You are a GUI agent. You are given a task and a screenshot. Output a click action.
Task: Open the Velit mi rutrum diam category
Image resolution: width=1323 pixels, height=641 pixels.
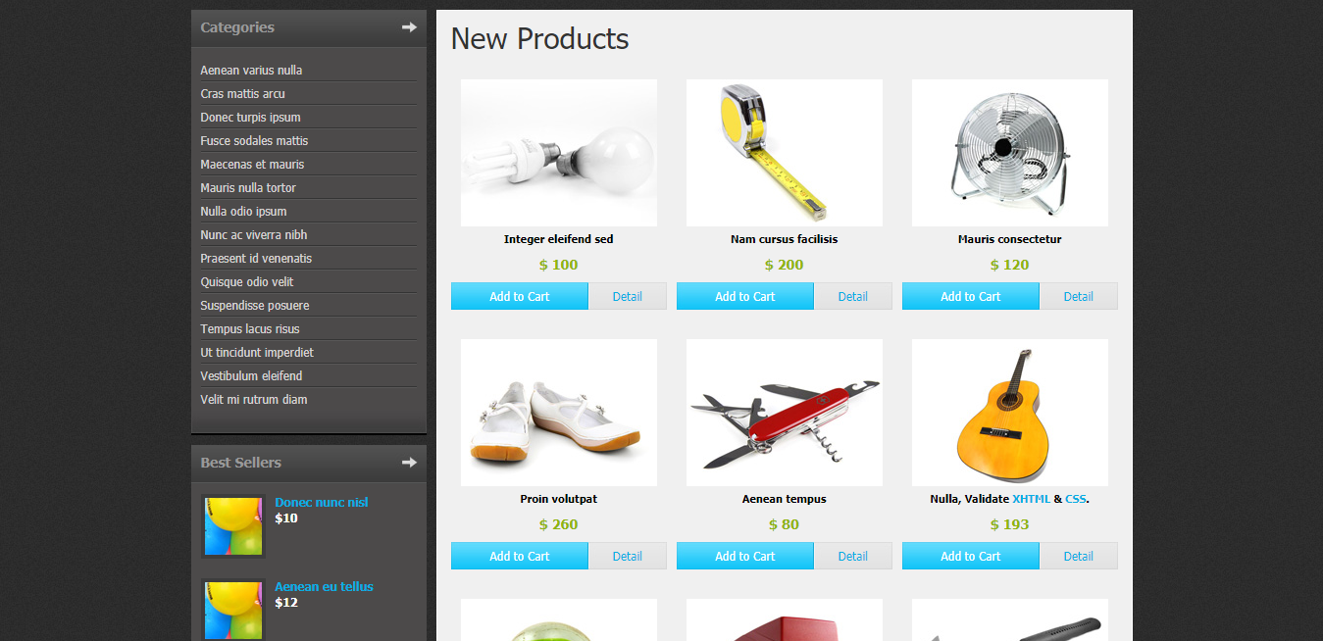point(254,400)
